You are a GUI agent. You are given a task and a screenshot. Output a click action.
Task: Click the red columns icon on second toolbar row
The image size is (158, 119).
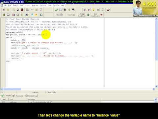click(13, 15)
